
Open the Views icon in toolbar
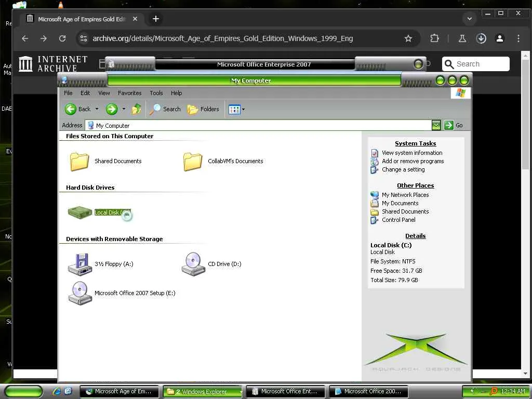point(234,109)
